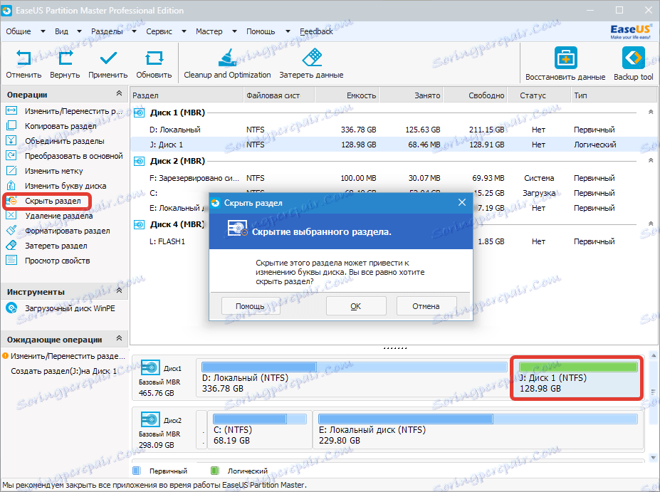
Task: Click the Затереть данные (Wipe data) icon
Action: [x=312, y=58]
